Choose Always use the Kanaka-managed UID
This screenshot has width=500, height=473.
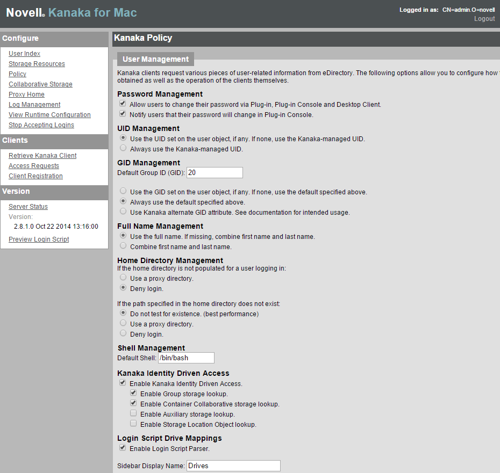[x=123, y=148]
